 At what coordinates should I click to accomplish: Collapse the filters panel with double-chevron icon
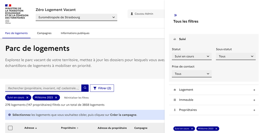(x=175, y=15)
